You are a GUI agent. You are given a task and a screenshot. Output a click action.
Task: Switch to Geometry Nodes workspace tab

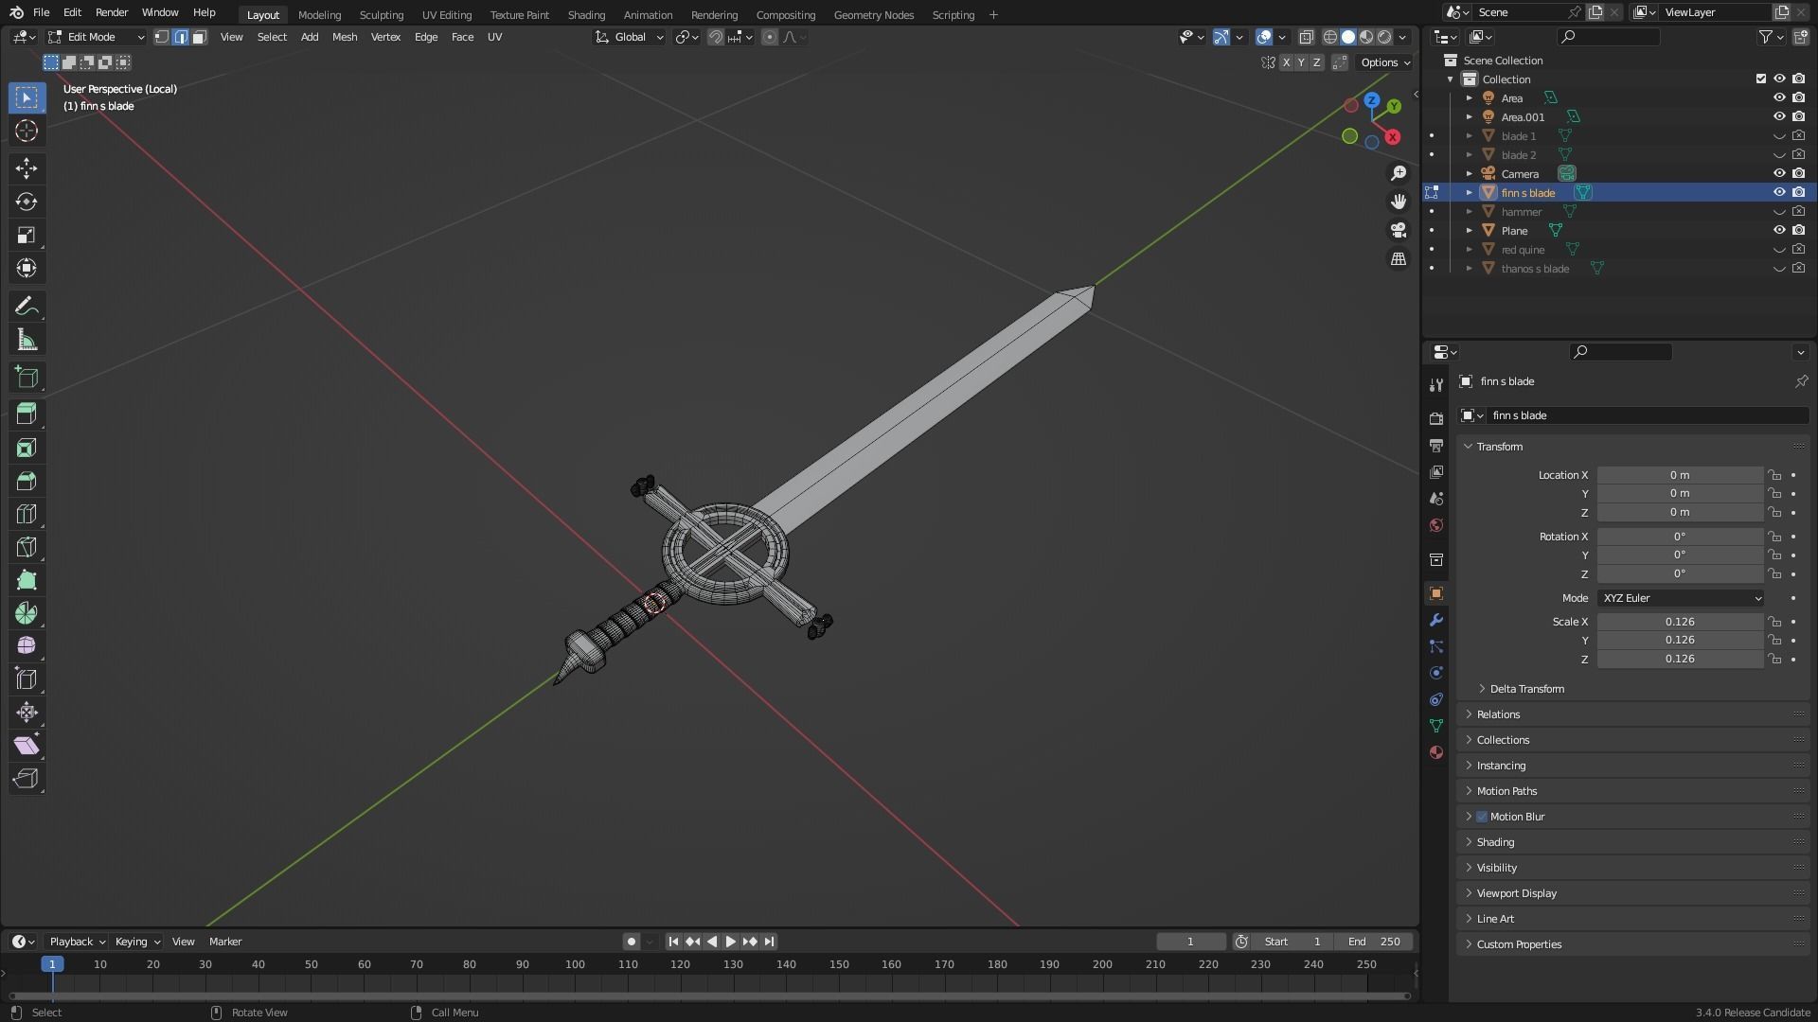[874, 14]
